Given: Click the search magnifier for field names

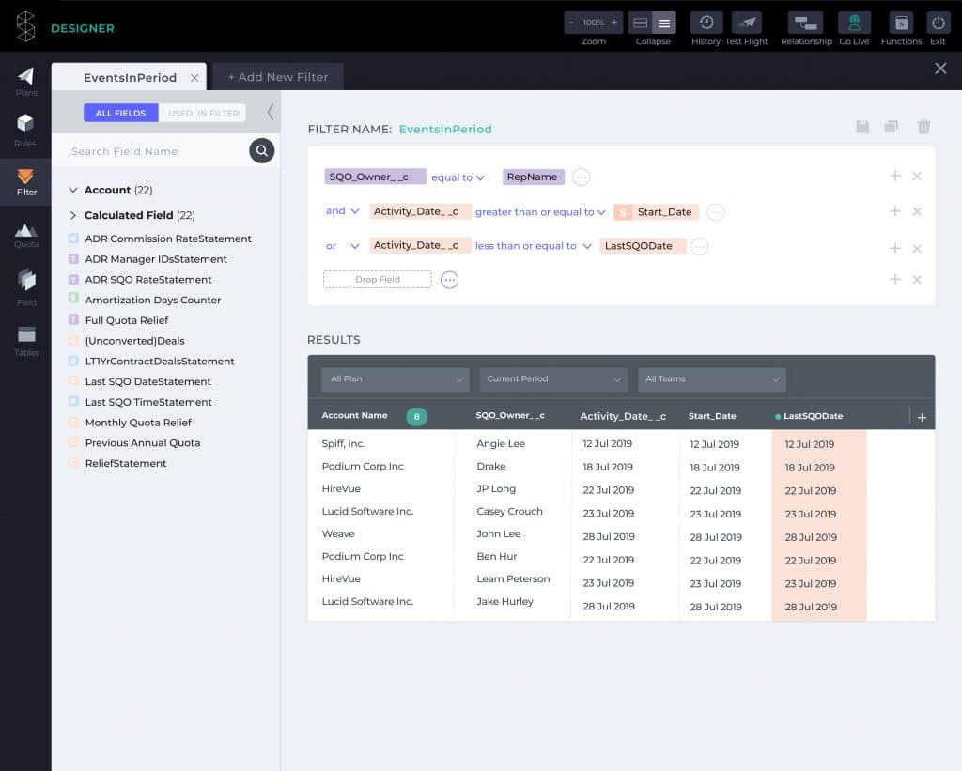Looking at the screenshot, I should pyautogui.click(x=261, y=150).
